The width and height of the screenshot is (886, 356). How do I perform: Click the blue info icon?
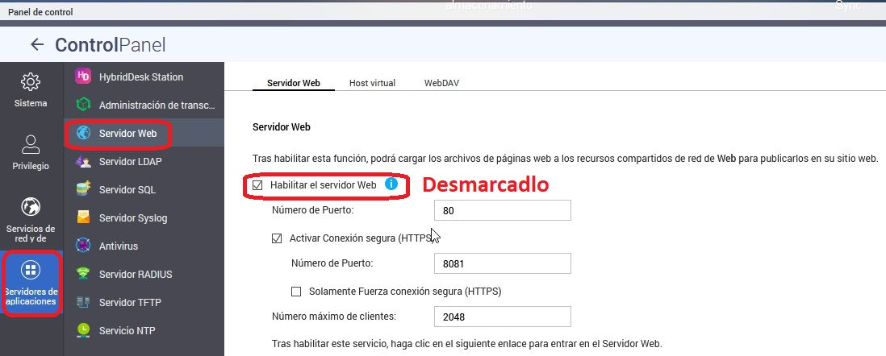pyautogui.click(x=391, y=184)
